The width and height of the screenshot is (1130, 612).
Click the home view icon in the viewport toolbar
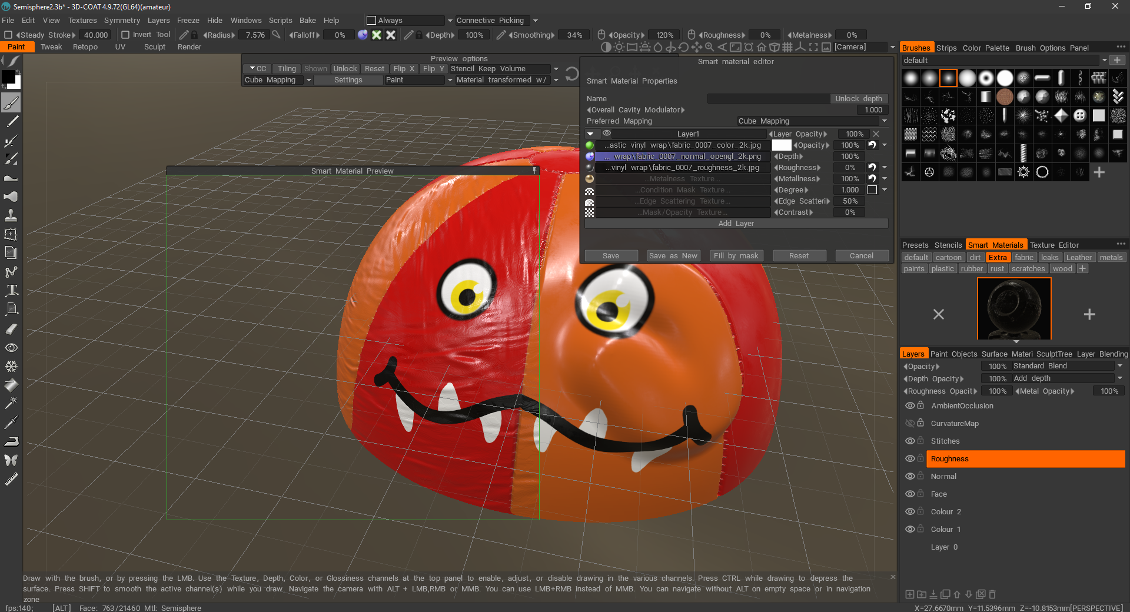click(x=760, y=47)
